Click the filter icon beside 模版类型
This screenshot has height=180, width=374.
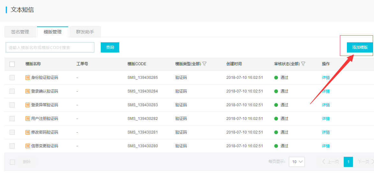[204, 64]
